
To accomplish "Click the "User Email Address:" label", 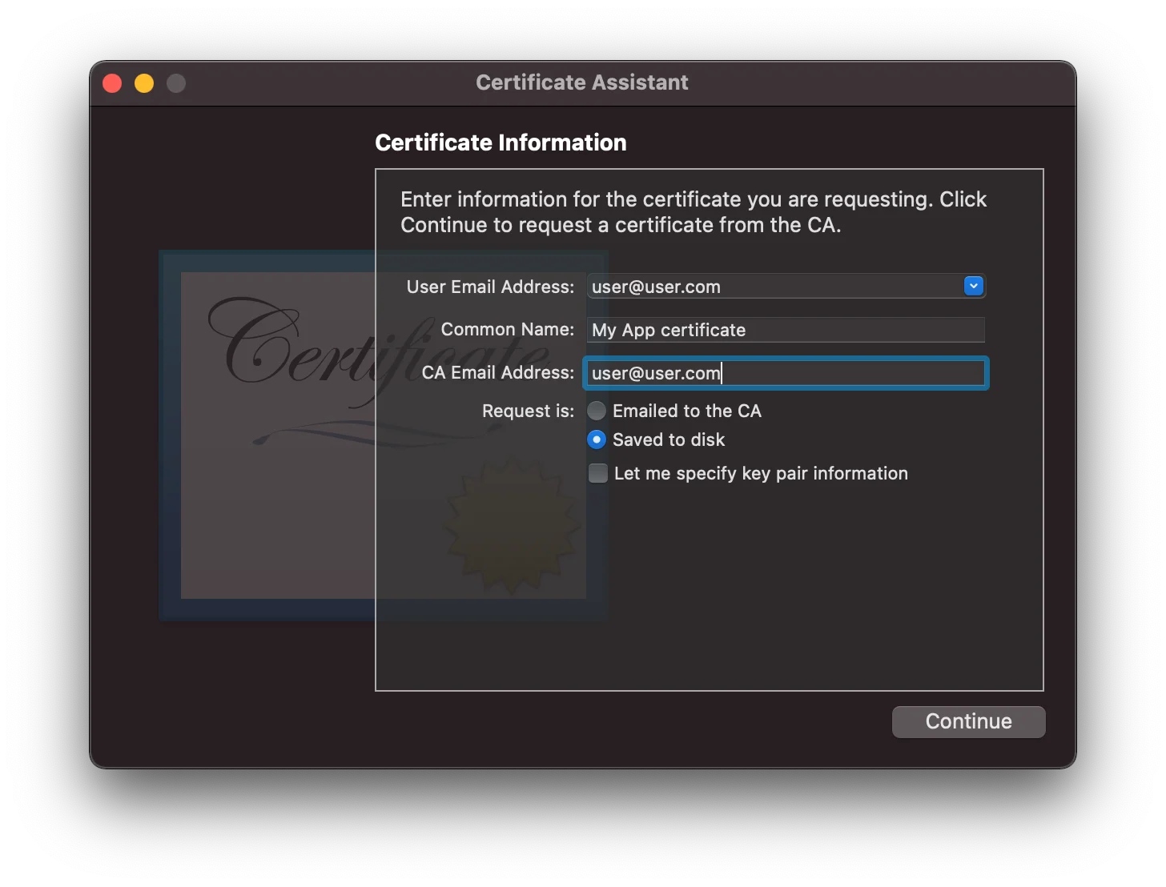I will pos(490,287).
